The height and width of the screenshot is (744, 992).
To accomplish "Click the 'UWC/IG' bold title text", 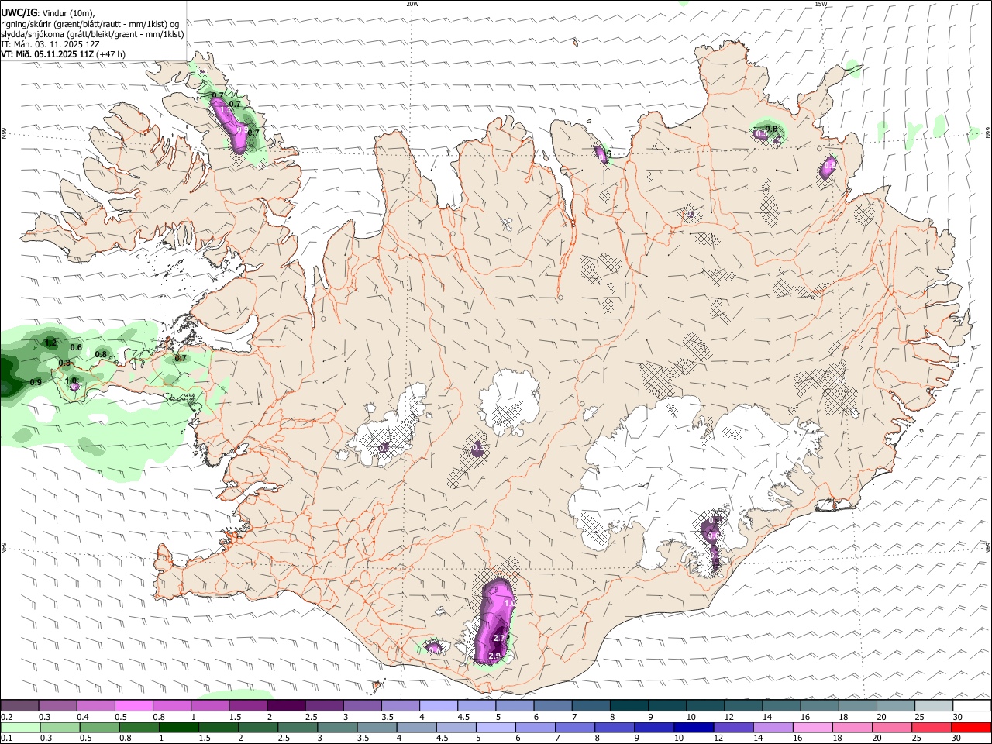I will point(19,12).
